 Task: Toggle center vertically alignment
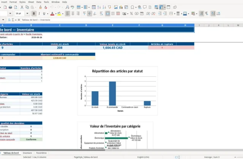[x=90, y=14]
